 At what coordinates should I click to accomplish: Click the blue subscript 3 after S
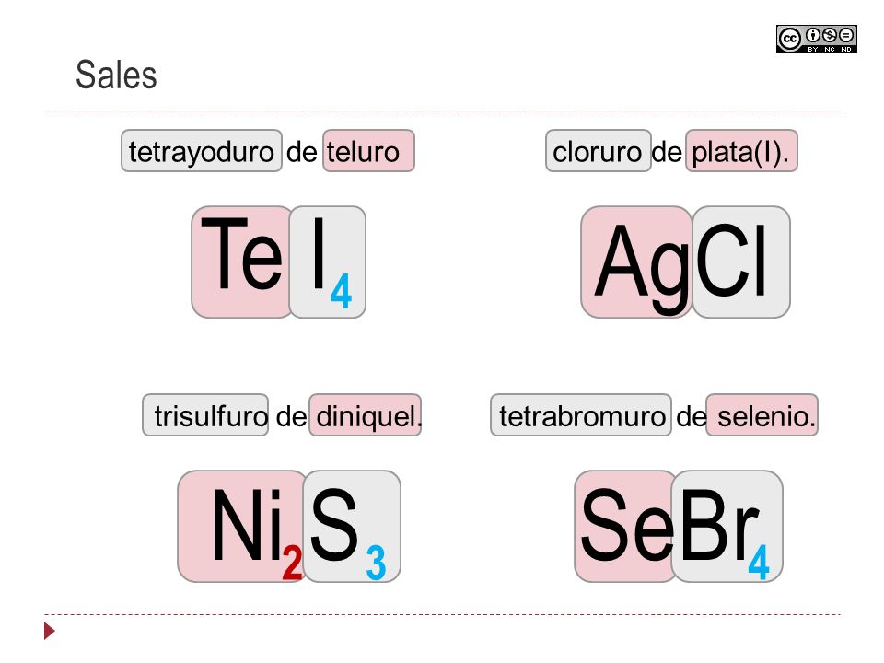376,563
